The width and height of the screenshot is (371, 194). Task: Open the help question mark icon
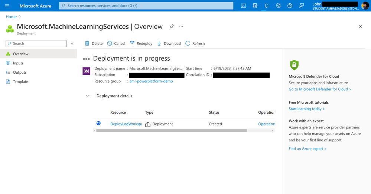tap(290, 6)
